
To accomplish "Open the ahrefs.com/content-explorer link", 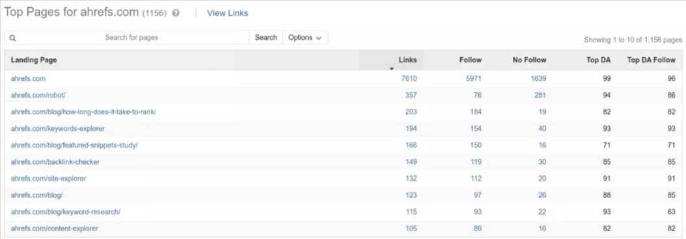I will [x=54, y=229].
